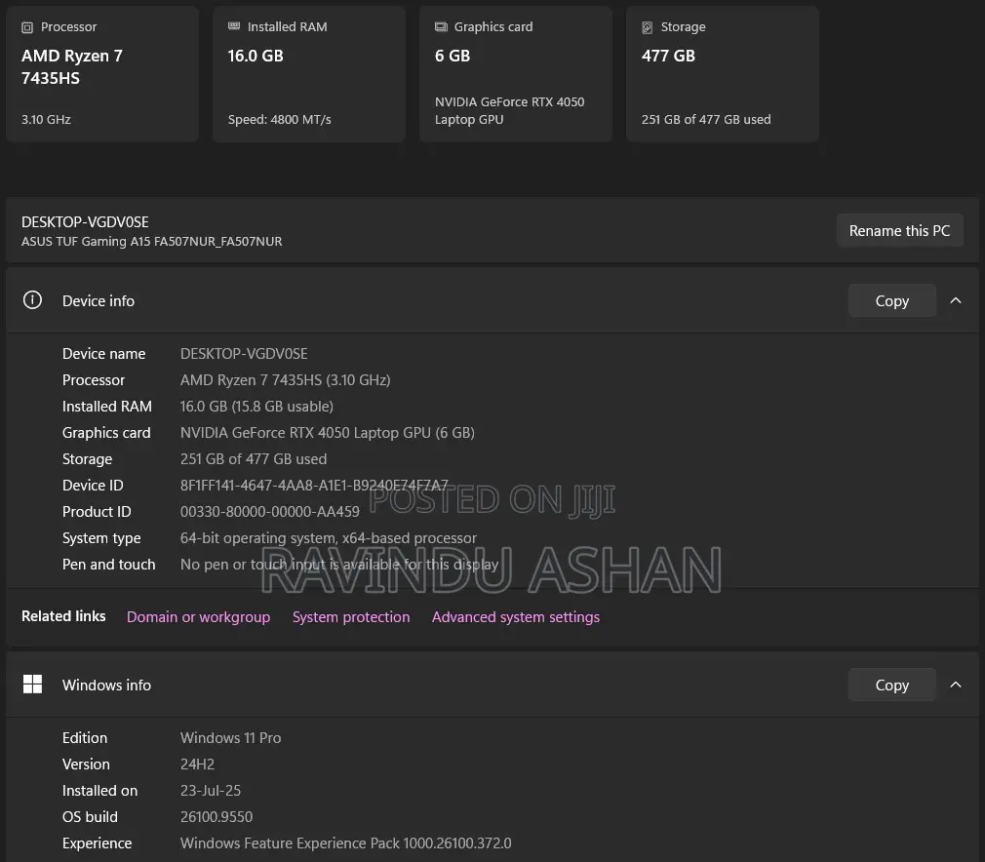Click the Device info circle icon
The image size is (985, 862).
[x=32, y=300]
